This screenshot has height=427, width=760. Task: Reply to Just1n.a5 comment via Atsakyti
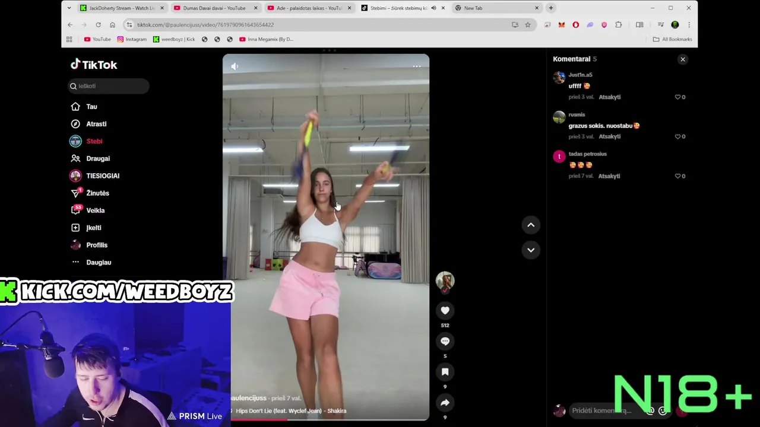[609, 97]
